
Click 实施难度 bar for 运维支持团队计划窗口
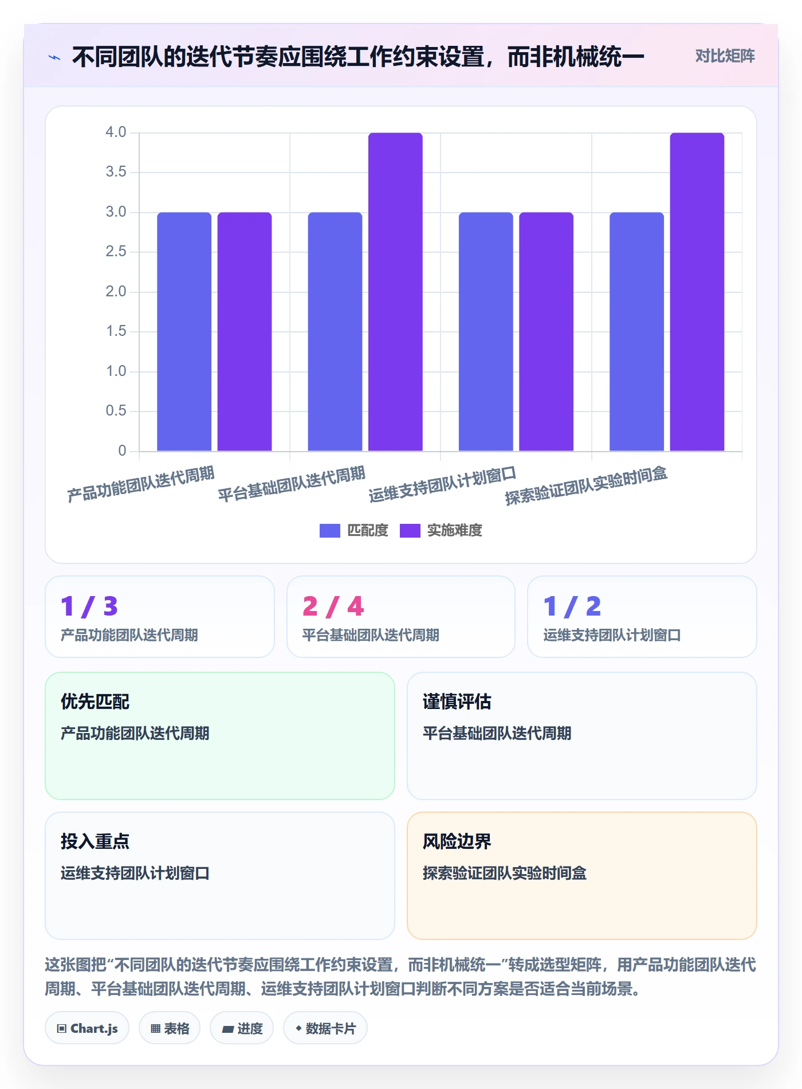click(x=547, y=332)
